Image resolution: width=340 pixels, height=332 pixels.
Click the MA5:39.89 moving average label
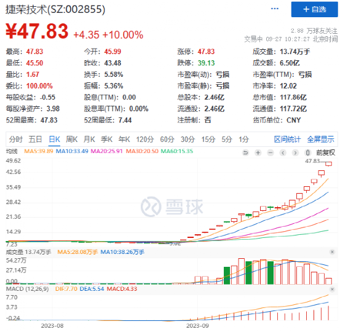tap(39, 151)
